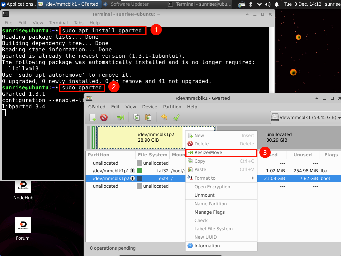Viewport: 341px width, 256px height.
Task: Click the Apply all operations checkmark icon
Action: [176, 118]
